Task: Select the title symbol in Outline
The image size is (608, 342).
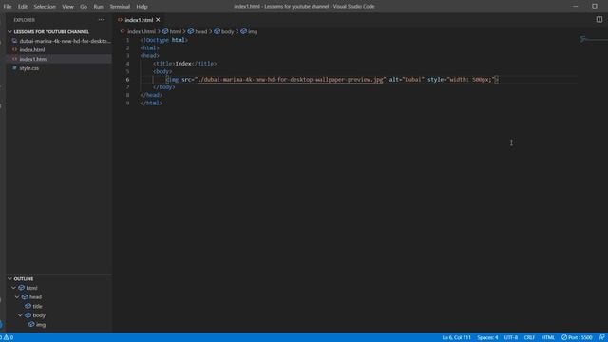Action: [x=37, y=306]
